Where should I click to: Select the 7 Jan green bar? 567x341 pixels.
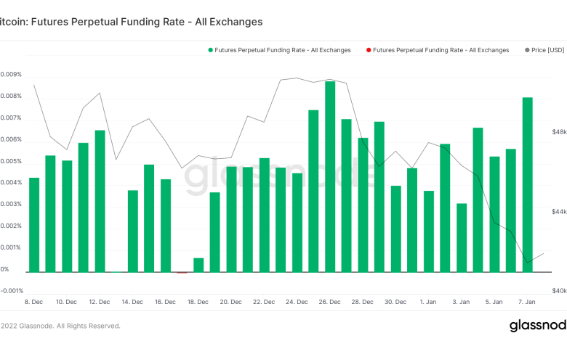pos(527,184)
